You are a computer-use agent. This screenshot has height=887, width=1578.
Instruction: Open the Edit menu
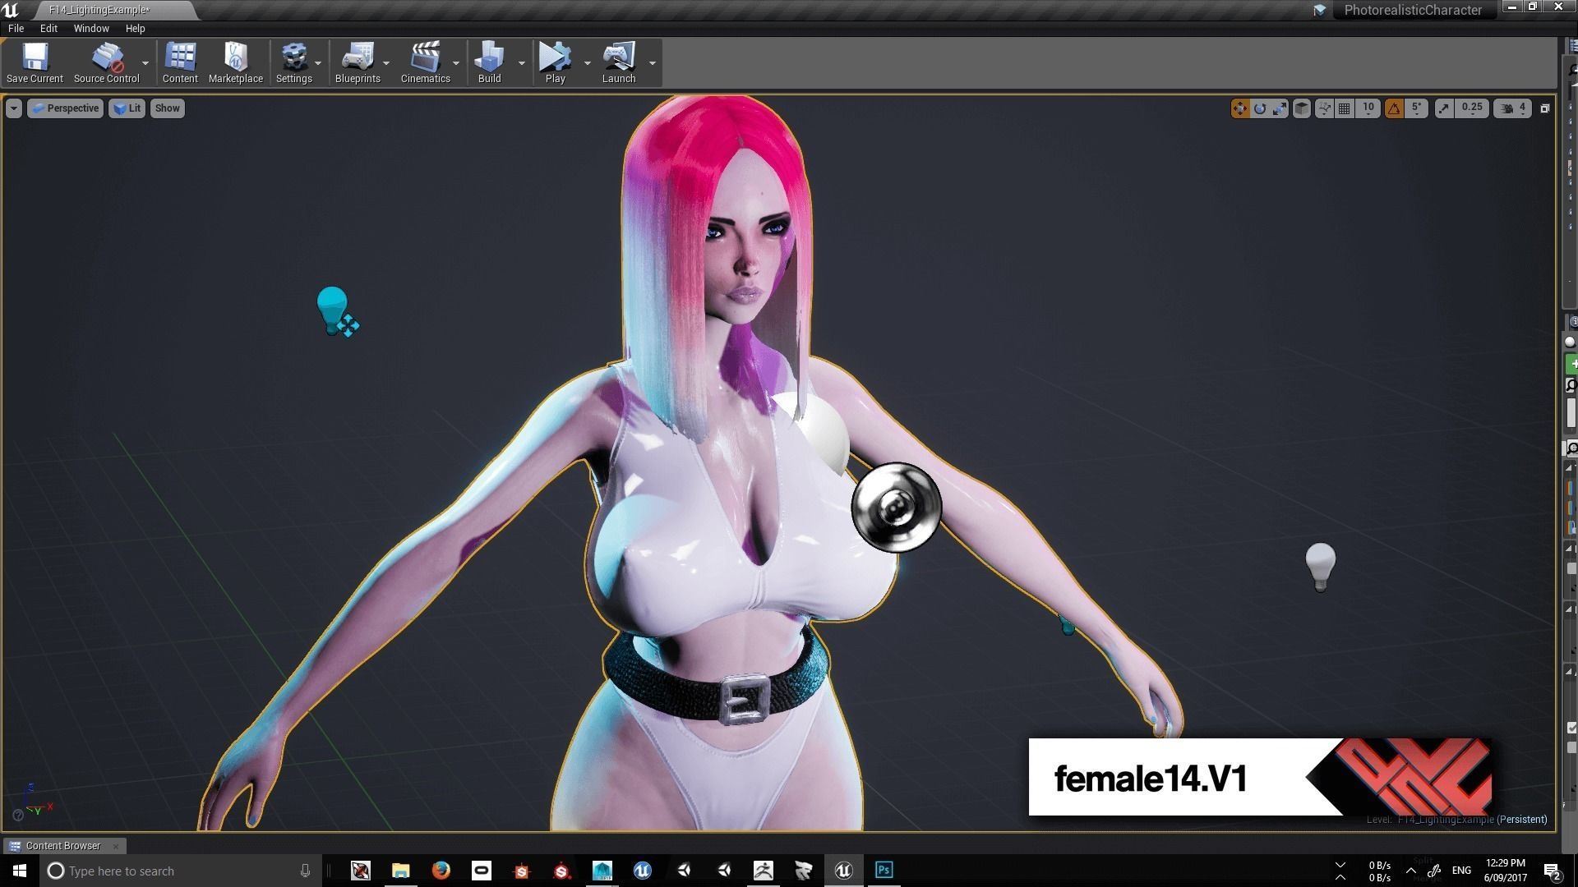48,28
